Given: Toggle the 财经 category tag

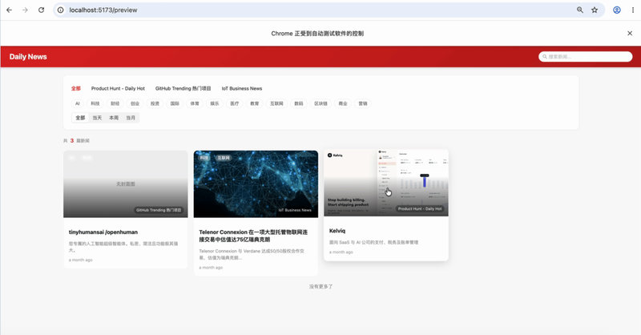Looking at the screenshot, I should tap(115, 103).
